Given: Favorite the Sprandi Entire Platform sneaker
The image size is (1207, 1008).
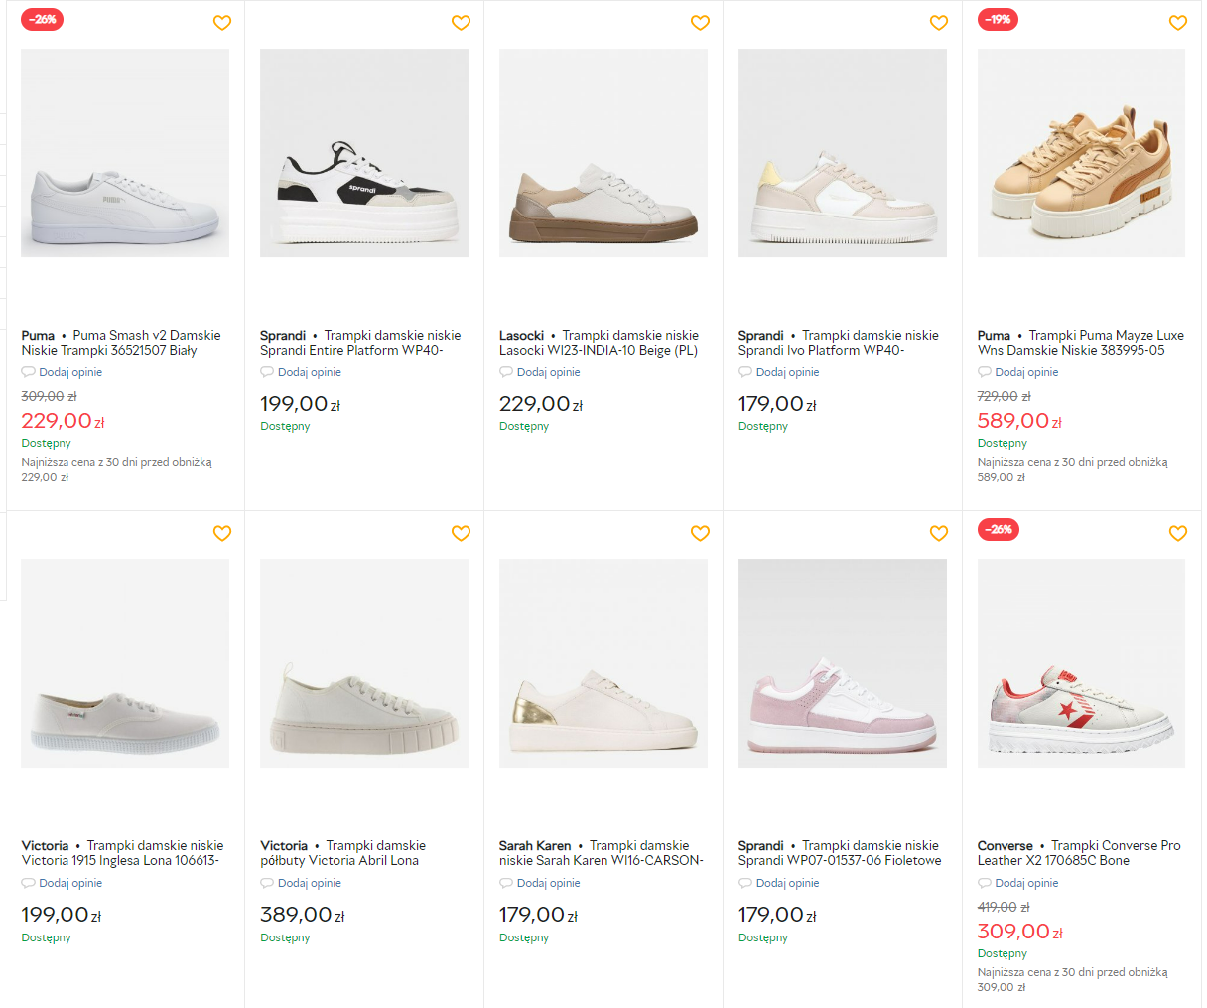Looking at the screenshot, I should 461,23.
